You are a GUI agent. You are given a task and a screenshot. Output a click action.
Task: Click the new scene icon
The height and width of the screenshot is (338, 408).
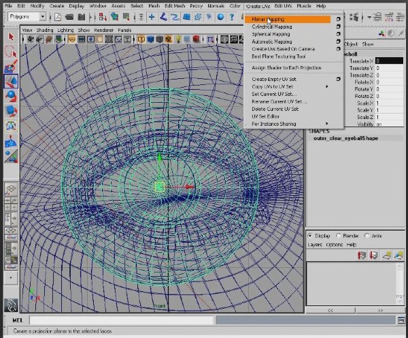(58, 17)
